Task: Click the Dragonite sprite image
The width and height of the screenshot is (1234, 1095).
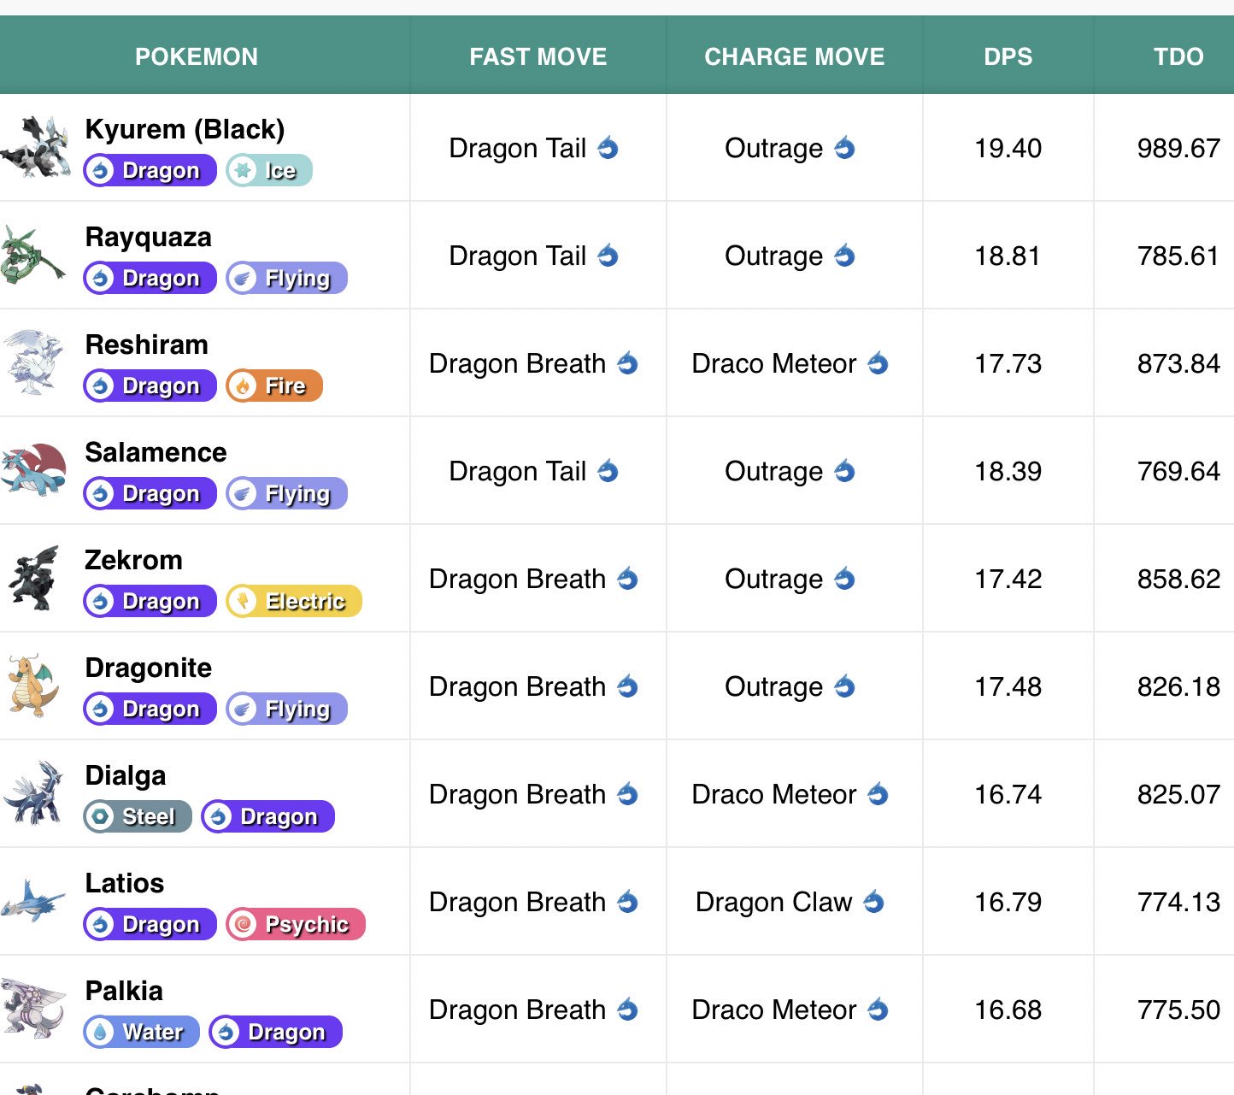Action: [34, 686]
